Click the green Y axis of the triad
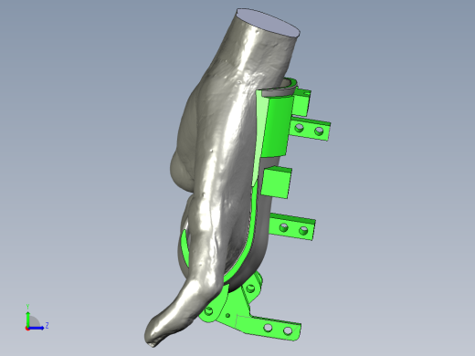This screenshot has width=475, height=356. tap(27, 319)
